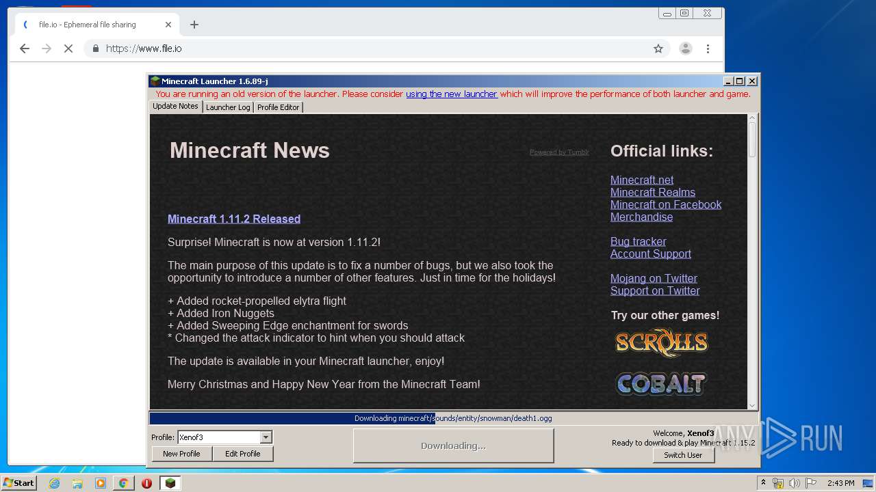Switch to the Chrome taskbar icon

click(123, 483)
